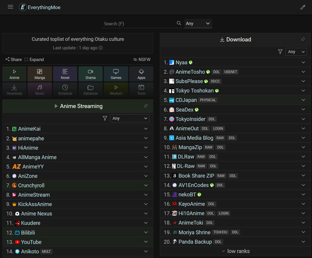Viewport: 312px width, 258px height.
Task: Open the Anime Nexus link
Action: point(36,214)
